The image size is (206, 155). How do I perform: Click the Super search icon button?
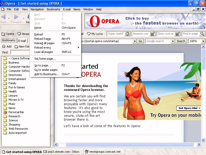[127, 34]
